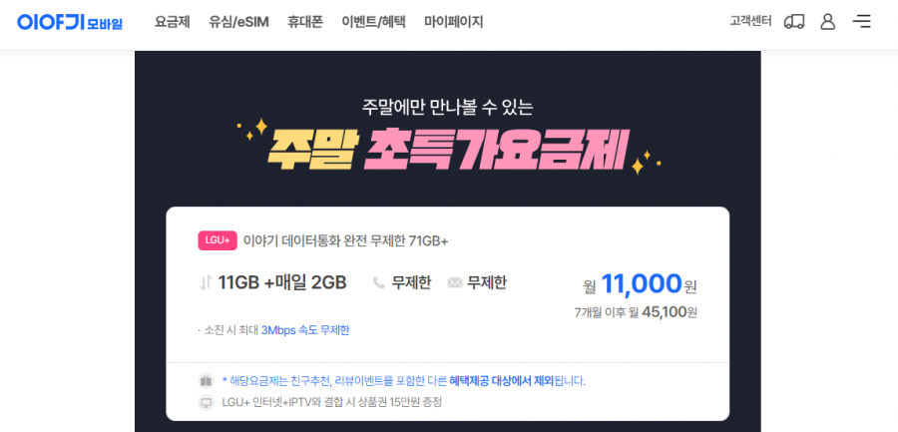This screenshot has width=898, height=432.
Task: Open the user account profile icon
Action: pos(827,22)
